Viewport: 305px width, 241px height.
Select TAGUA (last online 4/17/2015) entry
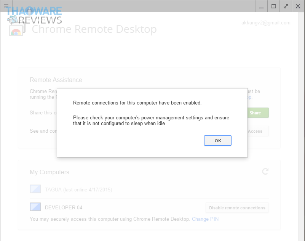click(78, 190)
